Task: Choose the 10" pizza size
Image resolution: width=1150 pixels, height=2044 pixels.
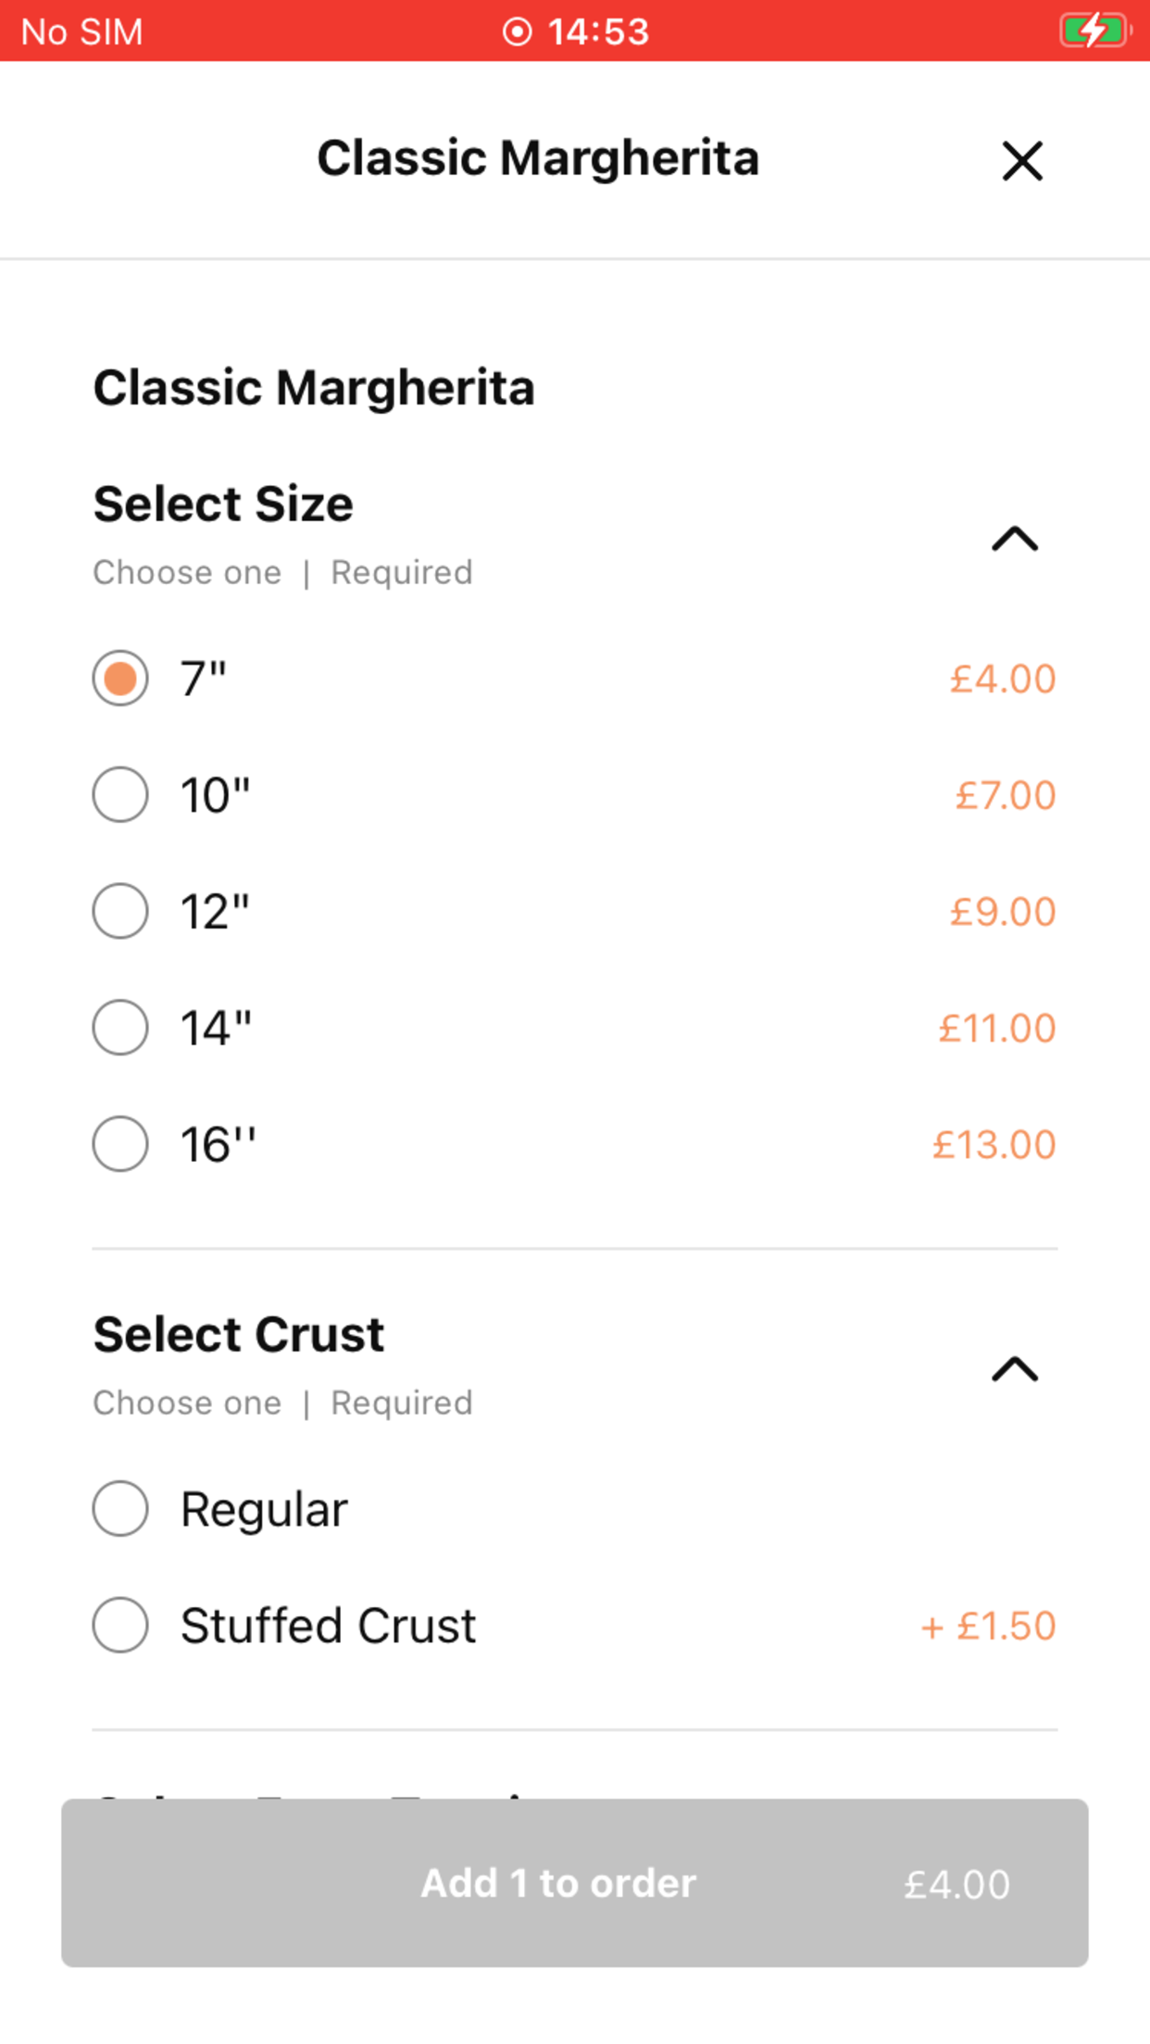Action: [x=120, y=795]
